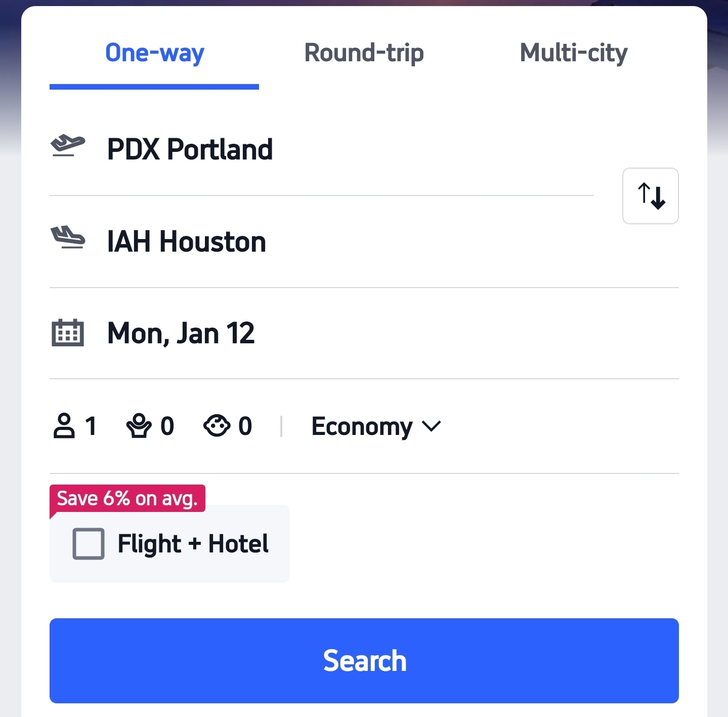Click the arrival plane landing icon
The height and width of the screenshot is (717, 728).
pyautogui.click(x=68, y=238)
